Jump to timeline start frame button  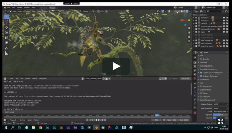pos(90,120)
